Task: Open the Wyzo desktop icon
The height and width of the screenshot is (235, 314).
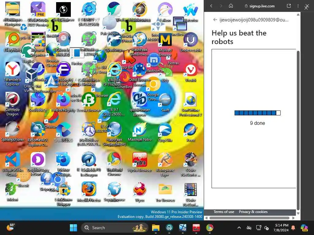Action: (x=140, y=190)
